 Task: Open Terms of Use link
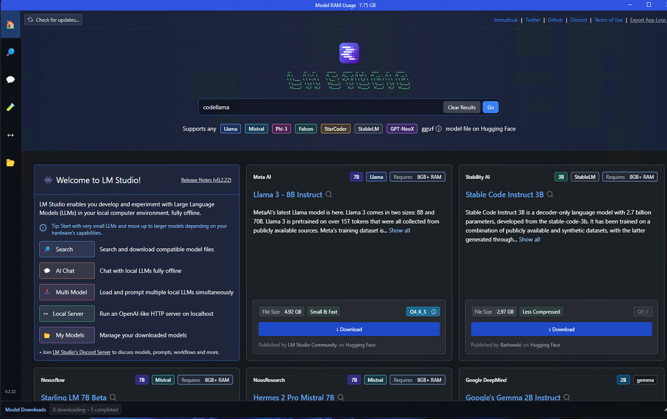(x=609, y=20)
